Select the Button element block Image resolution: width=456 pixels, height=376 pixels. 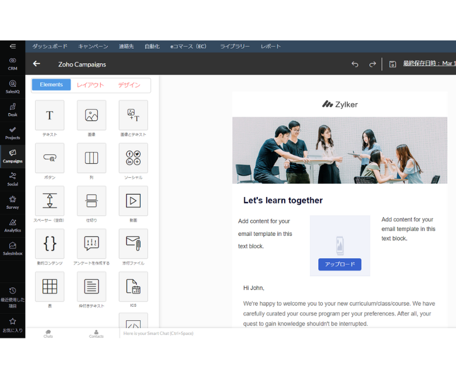point(50,158)
